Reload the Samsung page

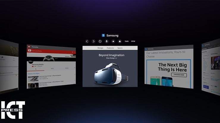100,41
